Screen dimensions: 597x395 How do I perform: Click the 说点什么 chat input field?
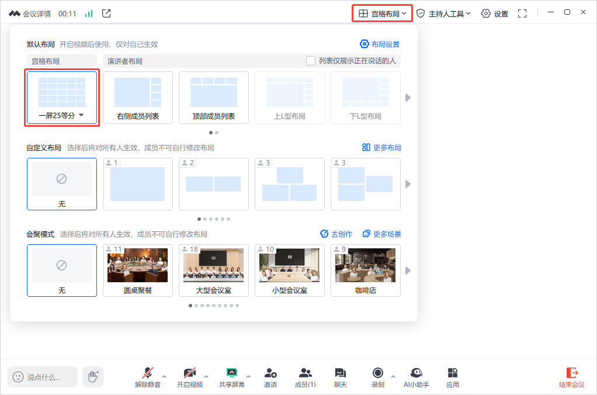click(x=43, y=377)
